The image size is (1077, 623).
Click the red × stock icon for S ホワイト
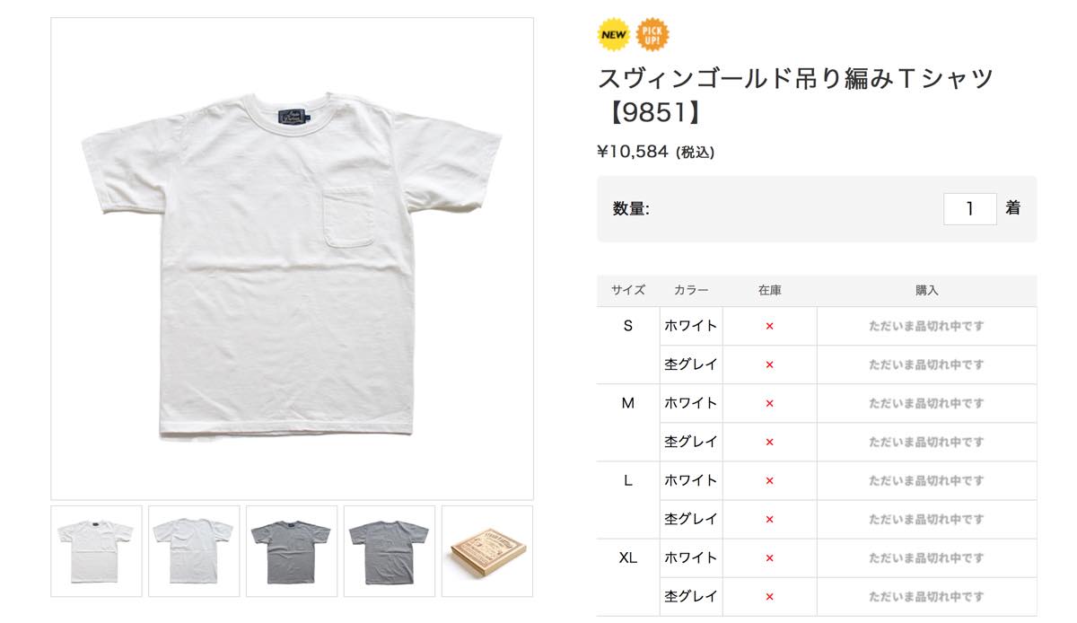(x=769, y=327)
